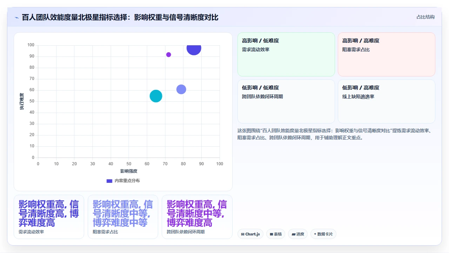Click 阻塞需求占比 text in pink card
The height and width of the screenshot is (253, 449).
click(356, 50)
